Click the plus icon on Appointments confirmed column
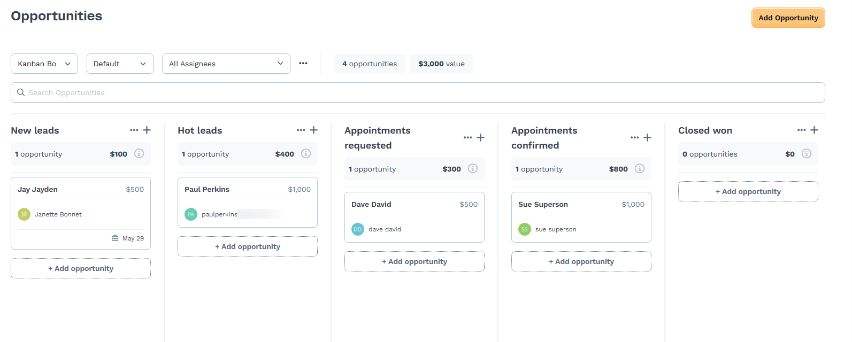The width and height of the screenshot is (852, 342). click(x=647, y=137)
